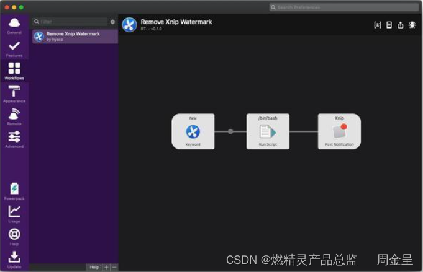
Task: Select the Workflows sidebar section
Action: pyautogui.click(x=14, y=71)
